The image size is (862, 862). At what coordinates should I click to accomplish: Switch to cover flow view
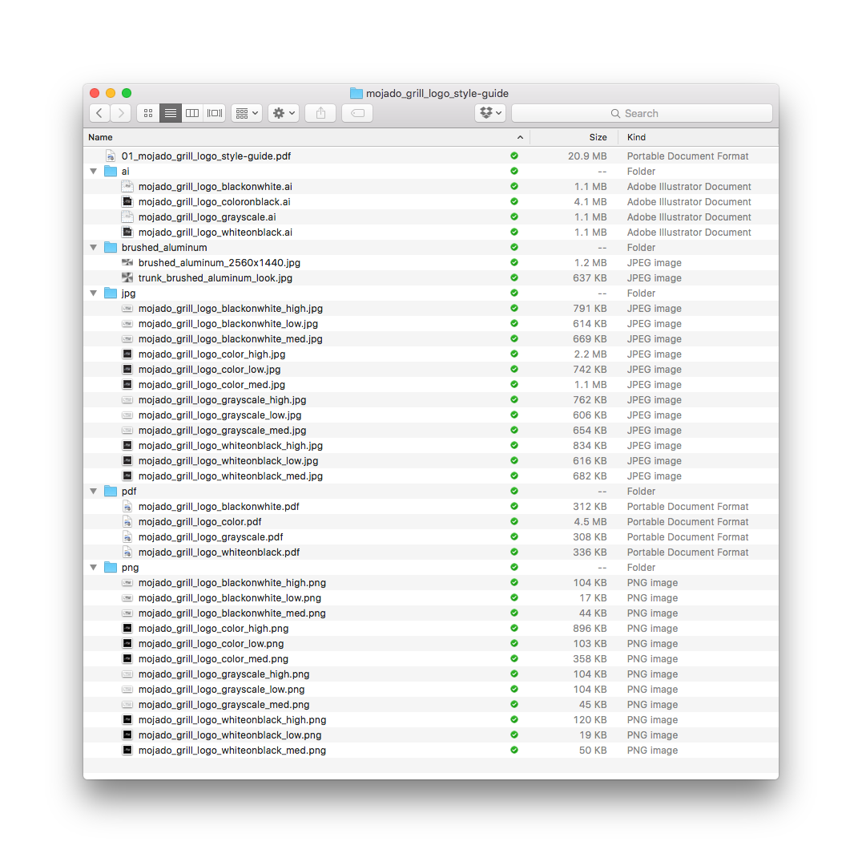215,113
